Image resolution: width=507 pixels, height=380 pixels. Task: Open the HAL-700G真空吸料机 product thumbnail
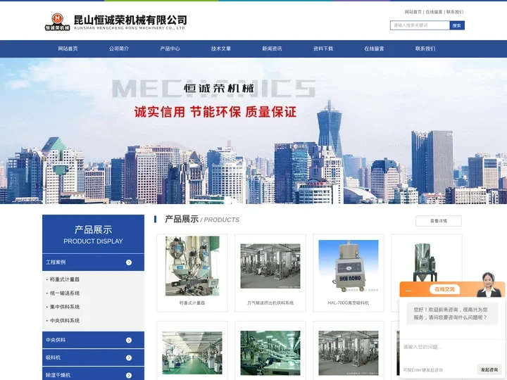[349, 266]
